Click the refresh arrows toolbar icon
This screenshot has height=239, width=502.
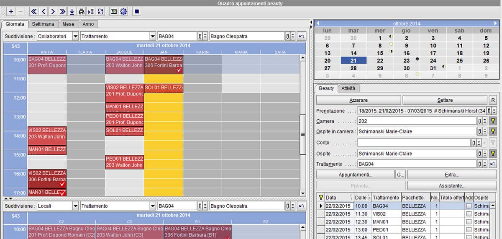point(100,12)
